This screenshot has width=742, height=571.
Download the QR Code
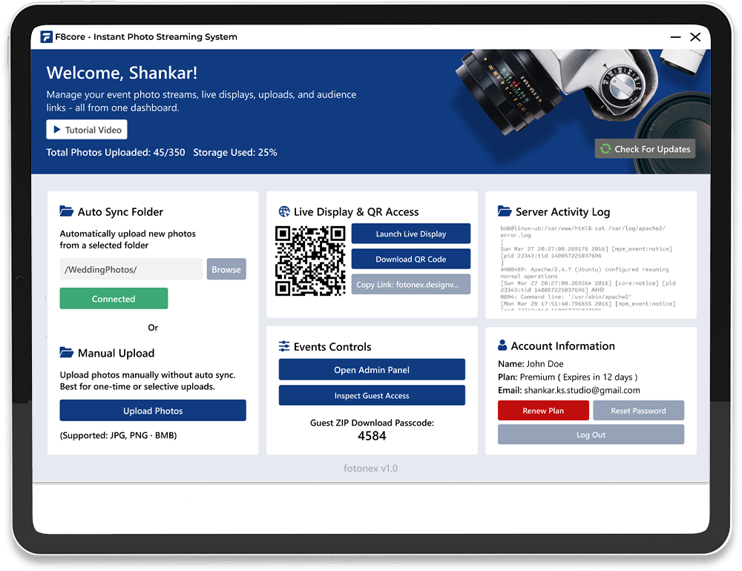411,259
